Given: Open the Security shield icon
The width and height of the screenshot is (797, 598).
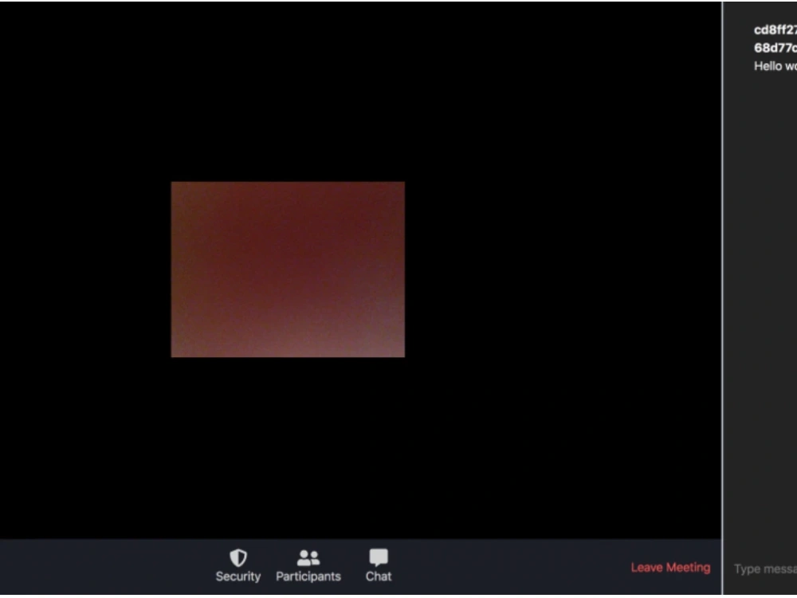Looking at the screenshot, I should 238,558.
